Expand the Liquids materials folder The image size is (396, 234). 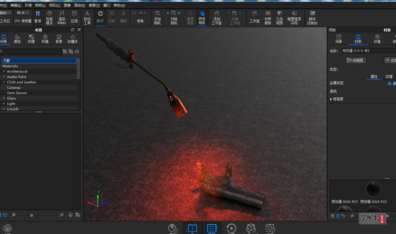[4, 109]
